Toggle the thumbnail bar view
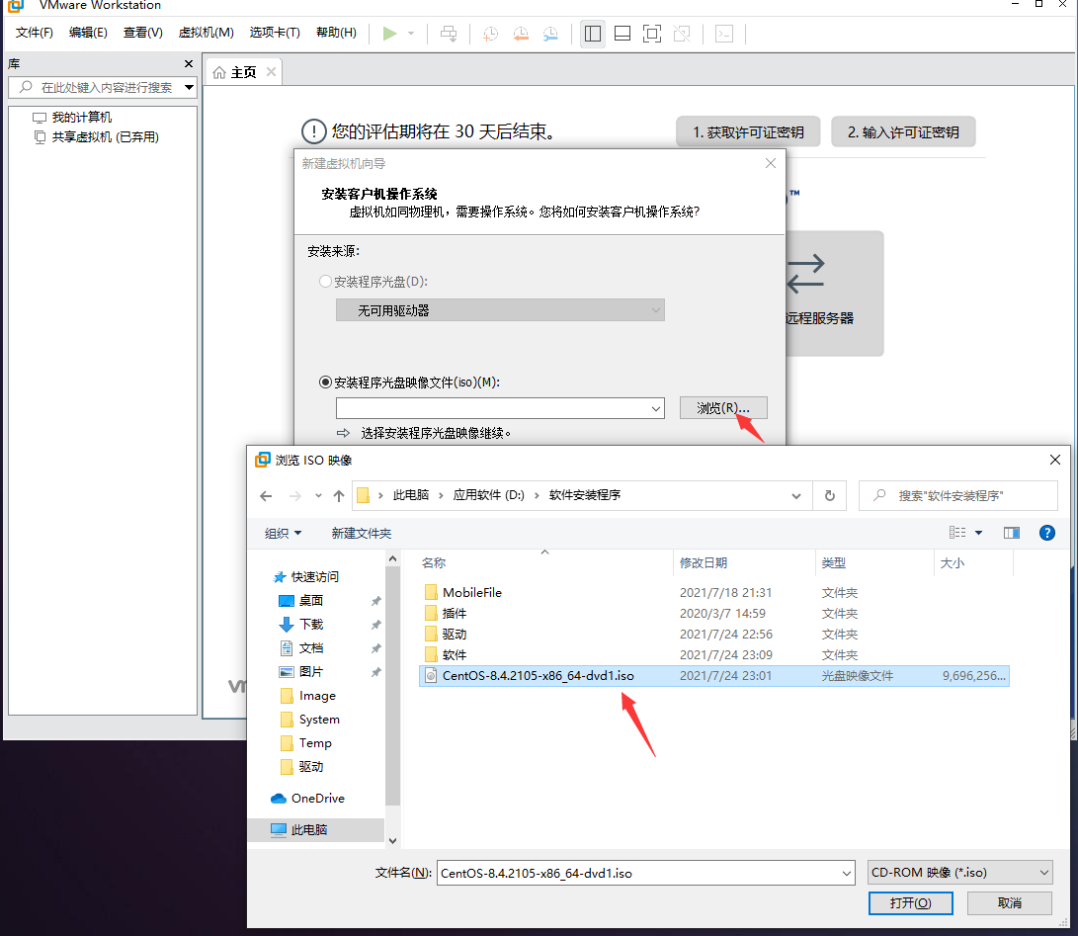This screenshot has width=1078, height=936. (622, 33)
